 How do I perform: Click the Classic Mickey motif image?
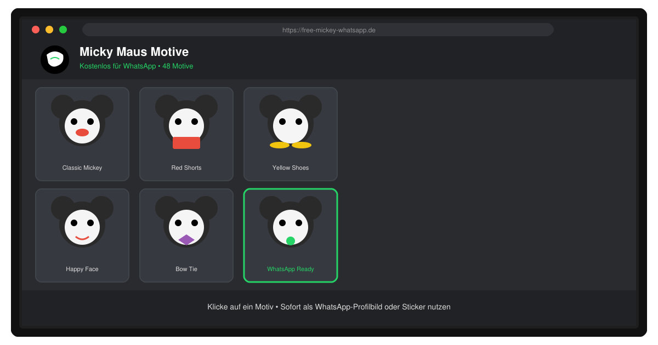coord(82,120)
